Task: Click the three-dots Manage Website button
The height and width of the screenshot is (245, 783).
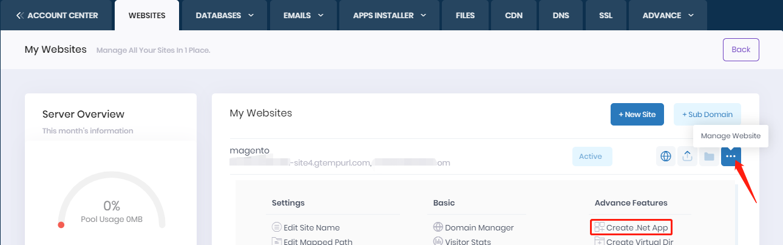Action: 731,156
